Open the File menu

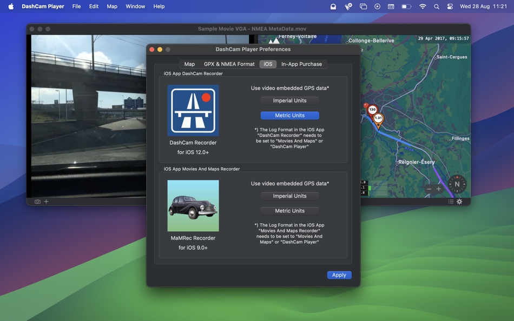(76, 6)
